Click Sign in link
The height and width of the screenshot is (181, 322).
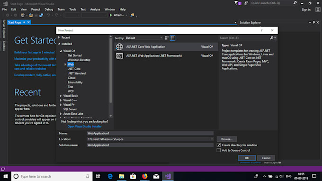point(306,9)
